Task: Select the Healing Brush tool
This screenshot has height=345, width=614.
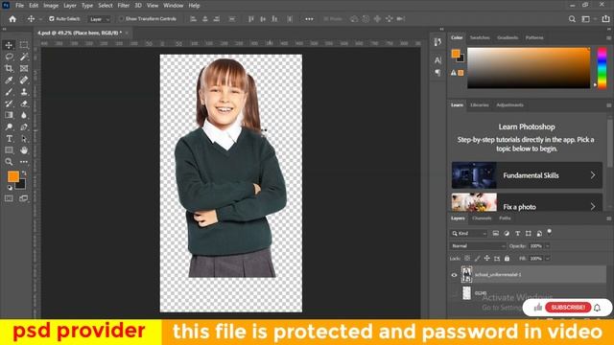Action: tap(24, 80)
